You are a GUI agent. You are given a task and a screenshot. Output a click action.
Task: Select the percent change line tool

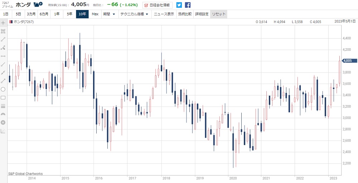tap(3, 48)
